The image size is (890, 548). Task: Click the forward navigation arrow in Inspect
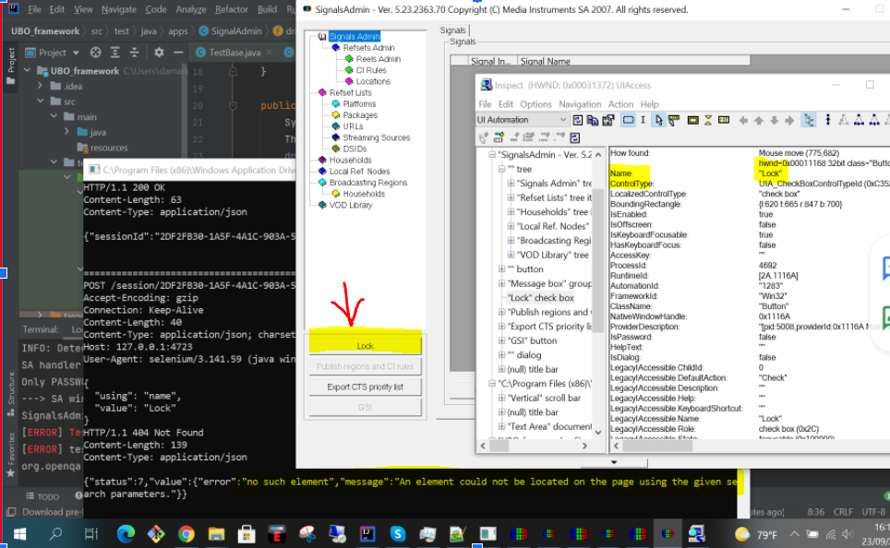tap(791, 118)
